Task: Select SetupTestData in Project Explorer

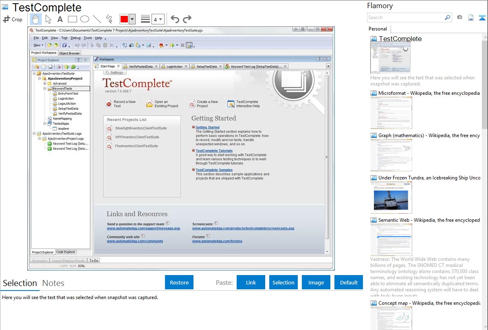Action: (68, 109)
